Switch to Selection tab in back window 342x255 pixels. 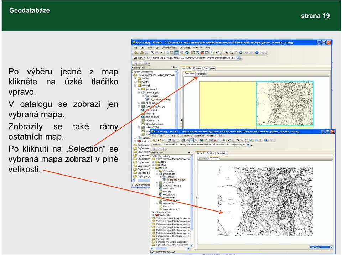click(201, 74)
